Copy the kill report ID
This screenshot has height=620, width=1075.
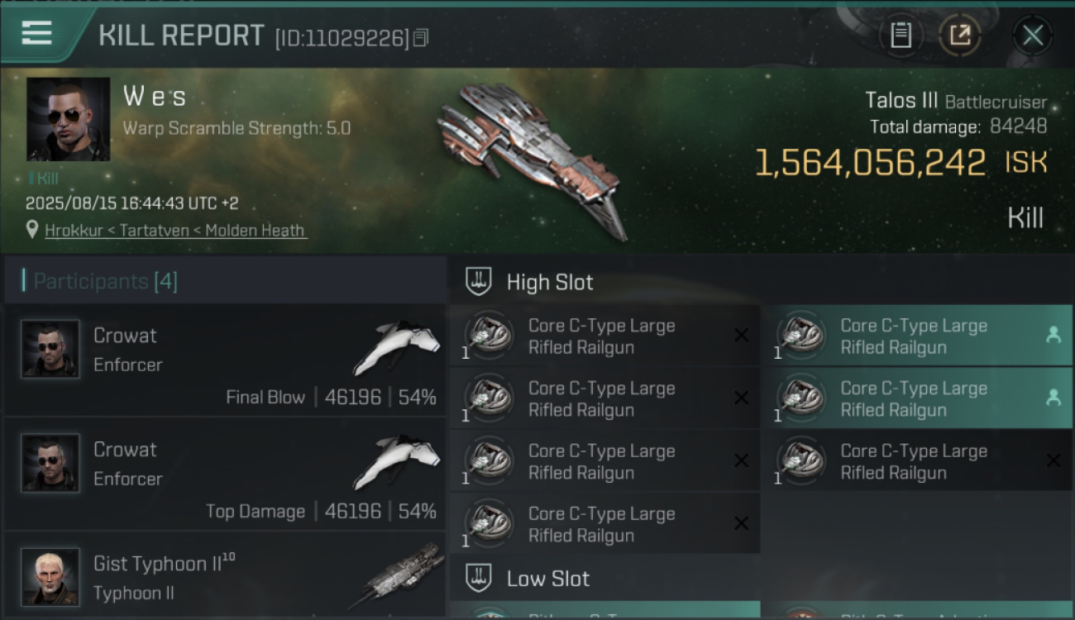click(x=421, y=38)
